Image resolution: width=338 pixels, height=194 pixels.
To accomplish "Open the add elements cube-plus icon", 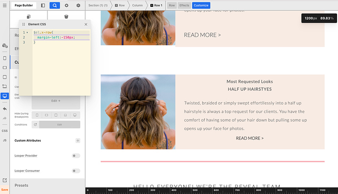I will click(5, 46).
